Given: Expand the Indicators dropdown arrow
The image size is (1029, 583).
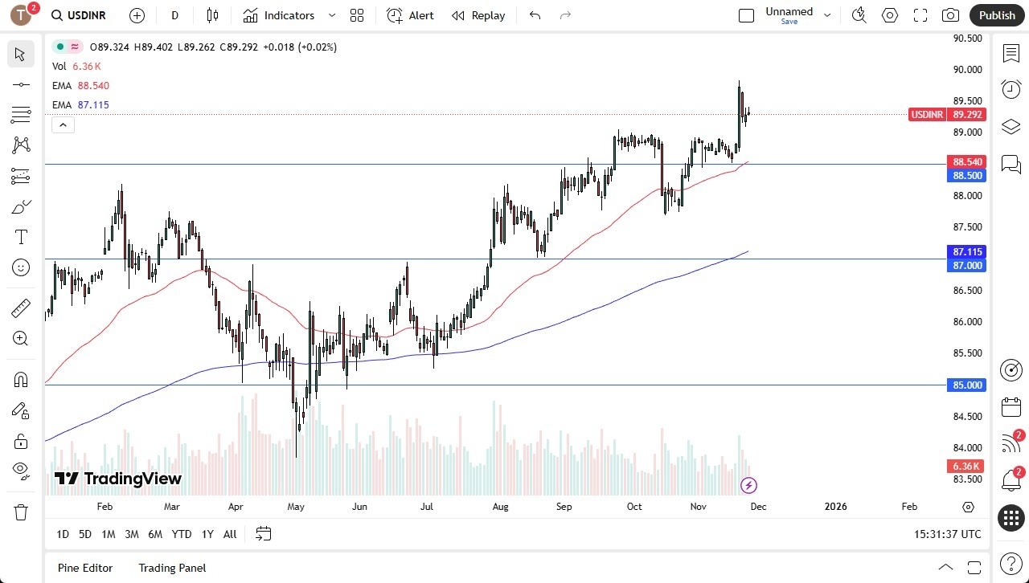Looking at the screenshot, I should pyautogui.click(x=331, y=15).
